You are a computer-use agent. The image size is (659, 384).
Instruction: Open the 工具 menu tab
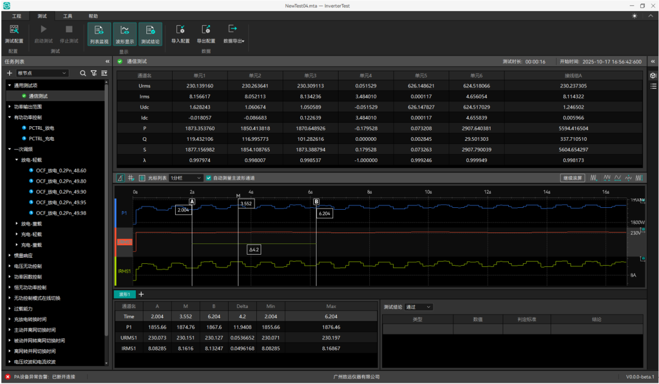tap(68, 16)
